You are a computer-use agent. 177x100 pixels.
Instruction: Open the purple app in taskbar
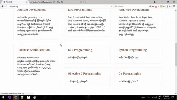[x=9, y=97]
